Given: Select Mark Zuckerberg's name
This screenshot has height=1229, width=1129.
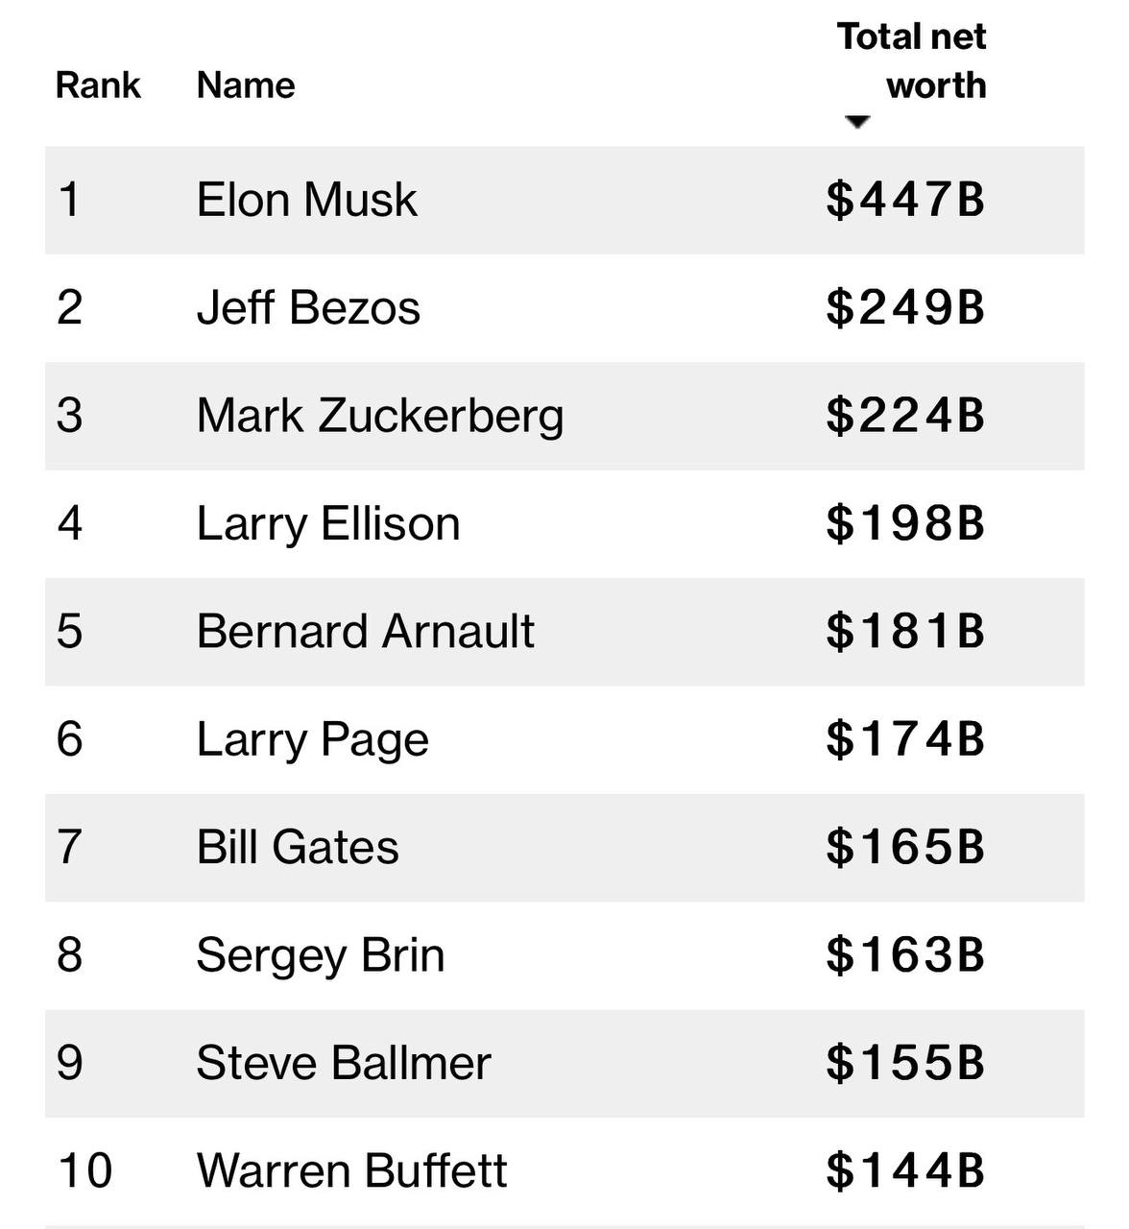Looking at the screenshot, I should pyautogui.click(x=380, y=416).
